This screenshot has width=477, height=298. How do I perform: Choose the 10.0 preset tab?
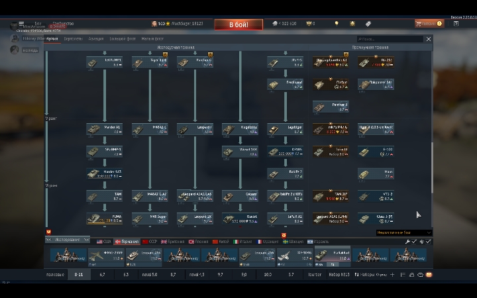pyautogui.click(x=268, y=275)
